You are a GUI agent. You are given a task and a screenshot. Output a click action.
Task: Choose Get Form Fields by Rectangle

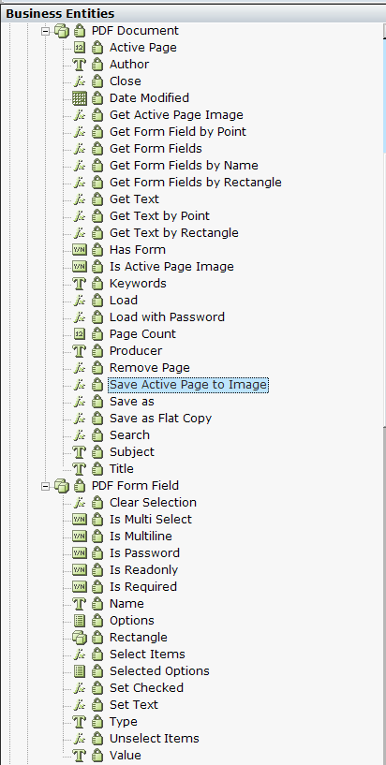pyautogui.click(x=195, y=183)
